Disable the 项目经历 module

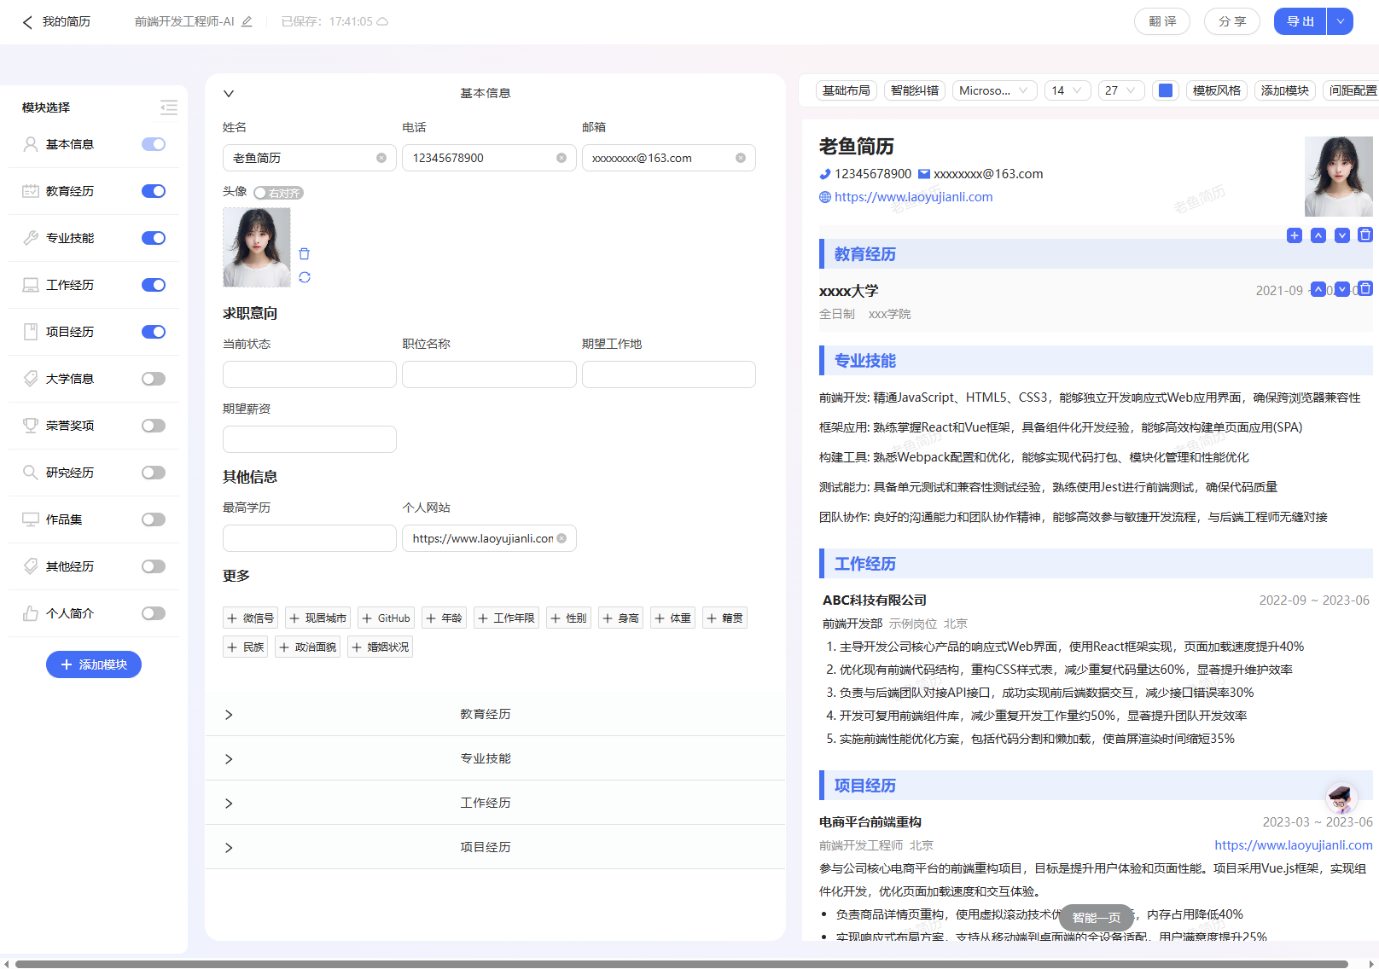(153, 332)
